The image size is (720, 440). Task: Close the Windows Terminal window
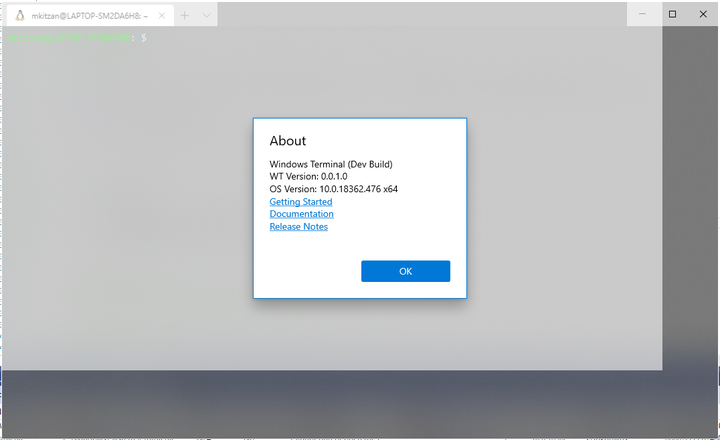tap(703, 14)
